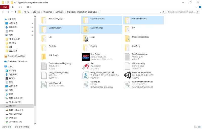Select song_browser_settings XML document icon
202x129 pixels.
[x=44, y=75]
